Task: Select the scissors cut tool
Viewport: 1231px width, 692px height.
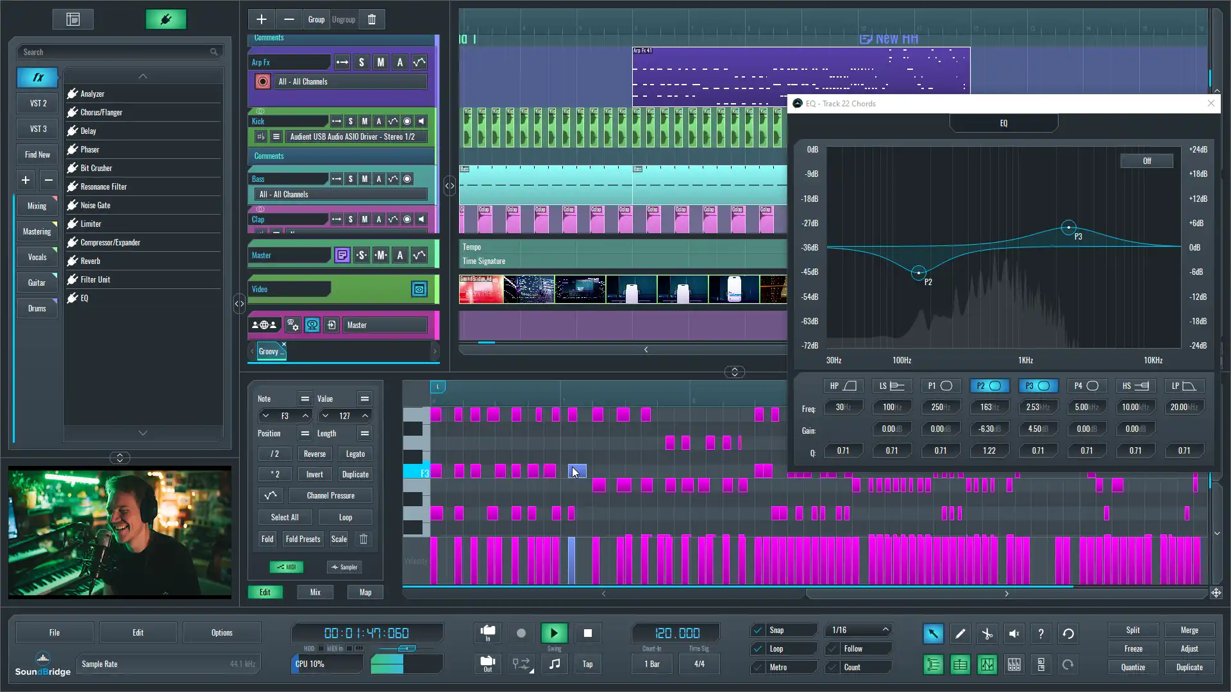Action: coord(987,634)
